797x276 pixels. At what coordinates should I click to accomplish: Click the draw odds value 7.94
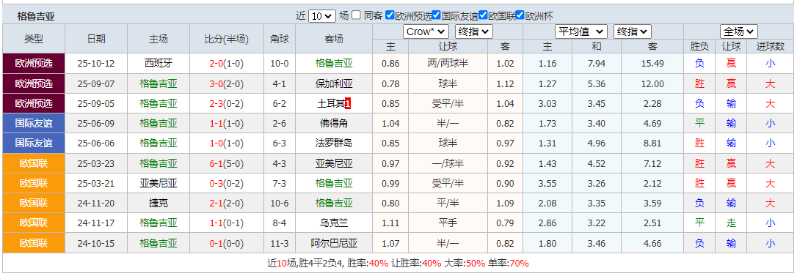tap(596, 64)
